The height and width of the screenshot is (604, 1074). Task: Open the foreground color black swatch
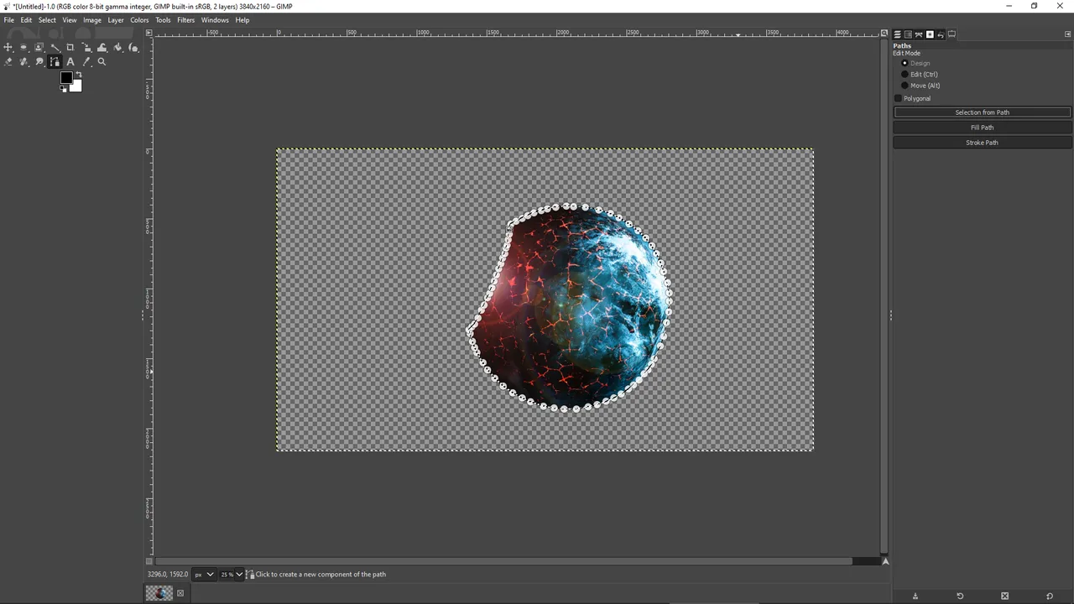(66, 77)
